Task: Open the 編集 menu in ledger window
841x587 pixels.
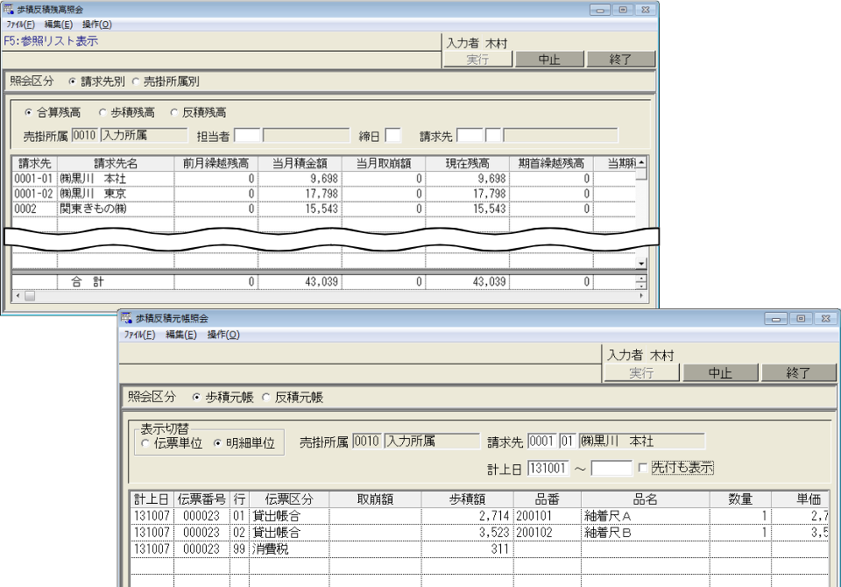Action: click(x=180, y=335)
